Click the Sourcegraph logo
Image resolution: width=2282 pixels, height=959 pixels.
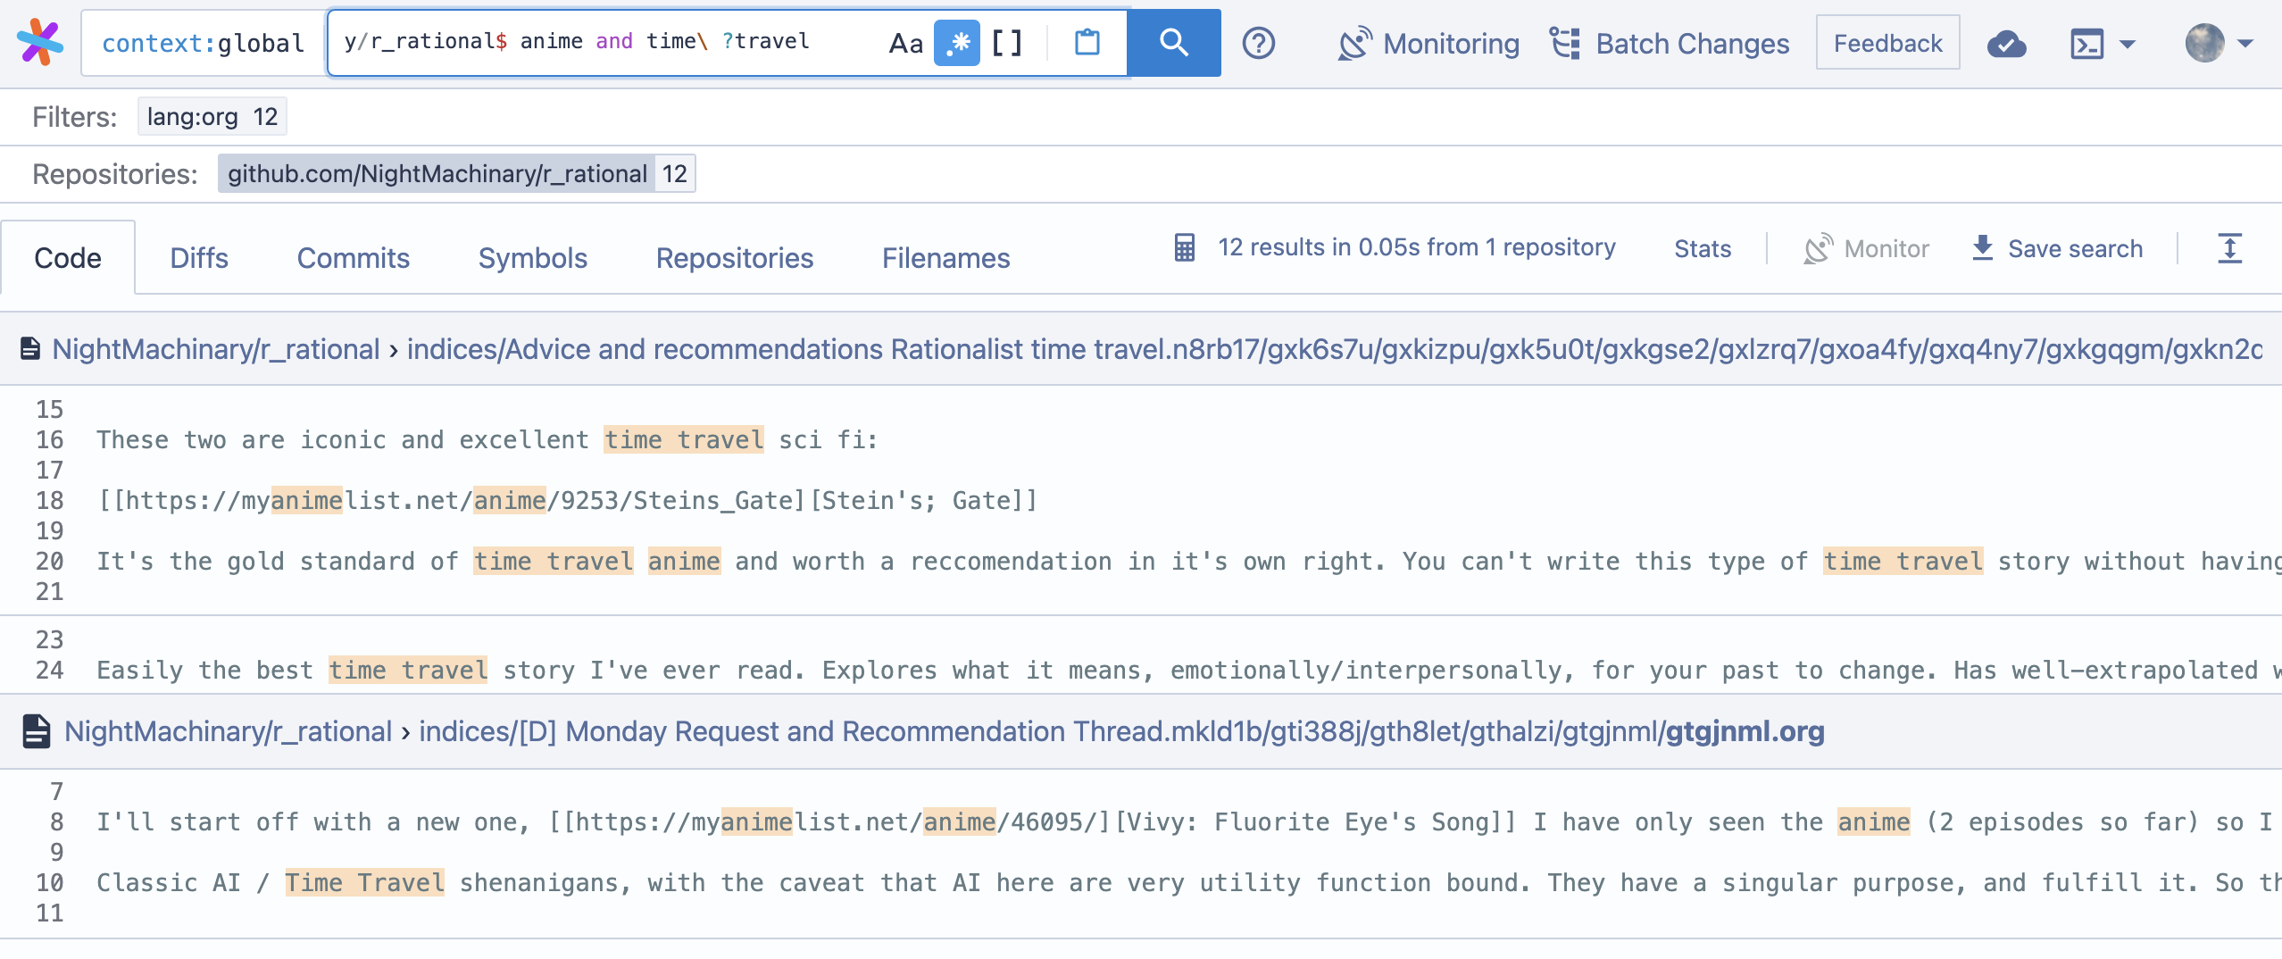(x=39, y=41)
